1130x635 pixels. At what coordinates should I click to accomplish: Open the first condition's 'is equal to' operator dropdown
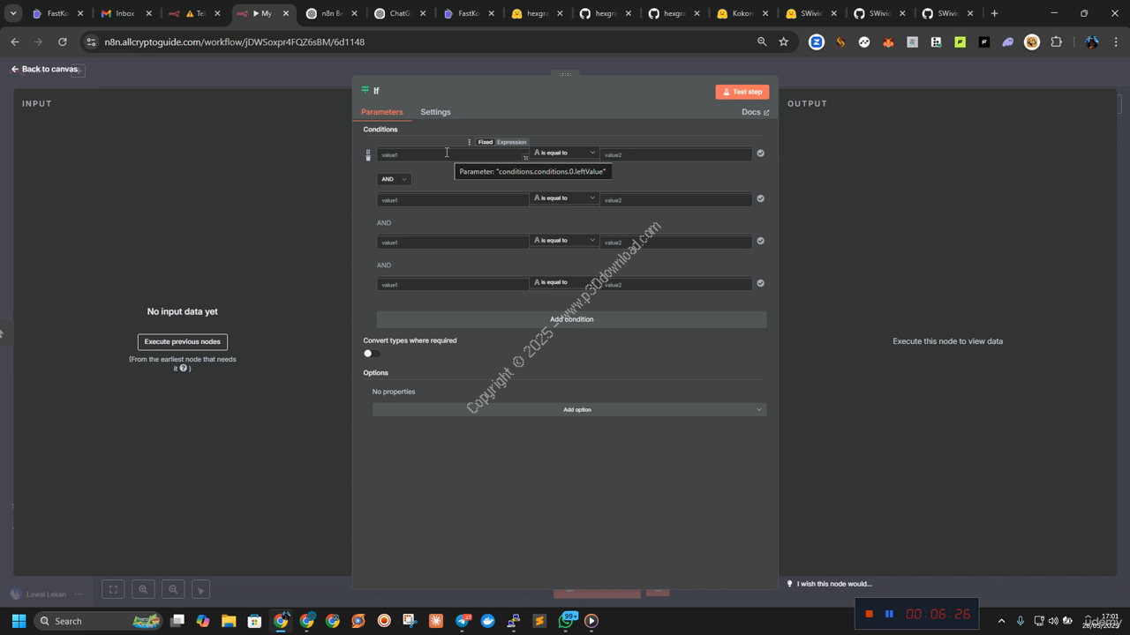tap(564, 153)
